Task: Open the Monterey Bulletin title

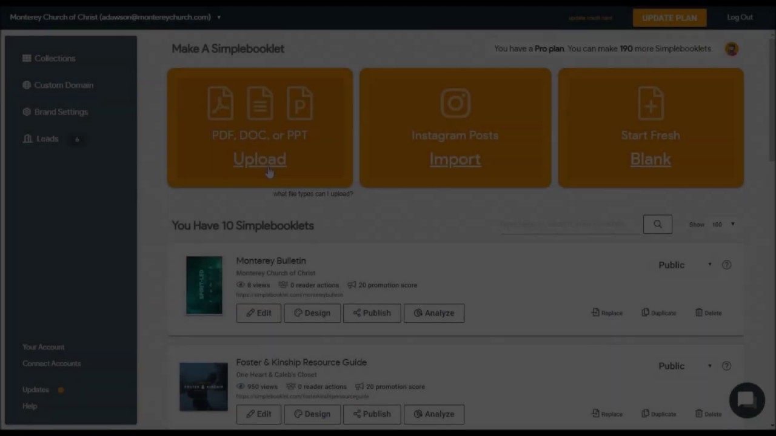Action: pyautogui.click(x=271, y=260)
